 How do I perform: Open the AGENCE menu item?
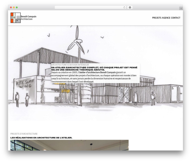tap(166, 18)
